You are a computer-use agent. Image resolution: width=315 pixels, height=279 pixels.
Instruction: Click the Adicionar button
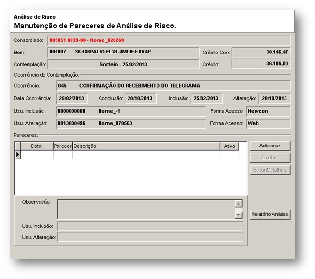pyautogui.click(x=270, y=146)
